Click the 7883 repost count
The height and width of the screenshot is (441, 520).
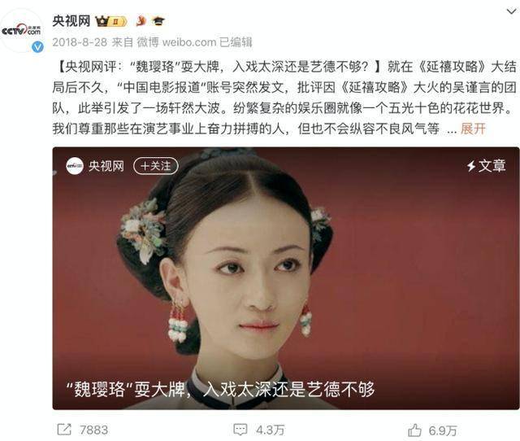point(94,430)
